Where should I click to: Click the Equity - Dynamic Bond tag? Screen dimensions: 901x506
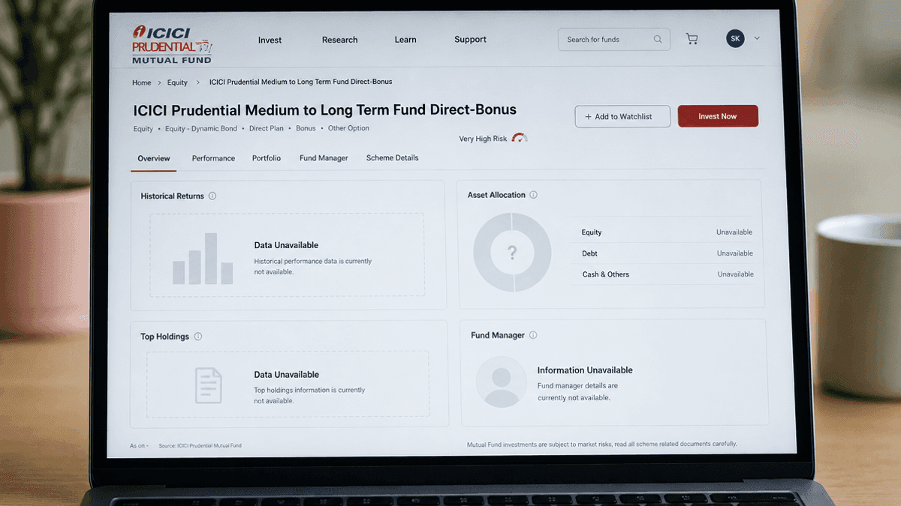point(201,129)
